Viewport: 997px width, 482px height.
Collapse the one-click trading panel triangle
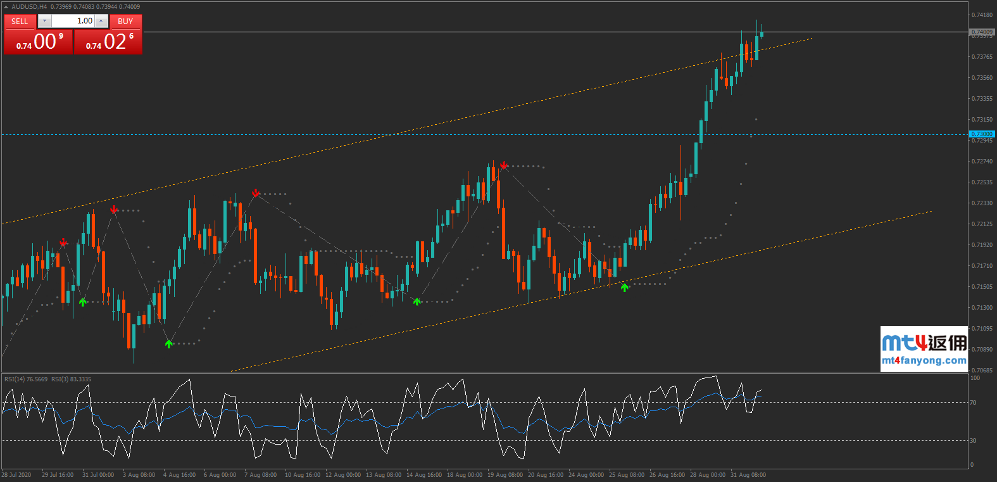6,7
